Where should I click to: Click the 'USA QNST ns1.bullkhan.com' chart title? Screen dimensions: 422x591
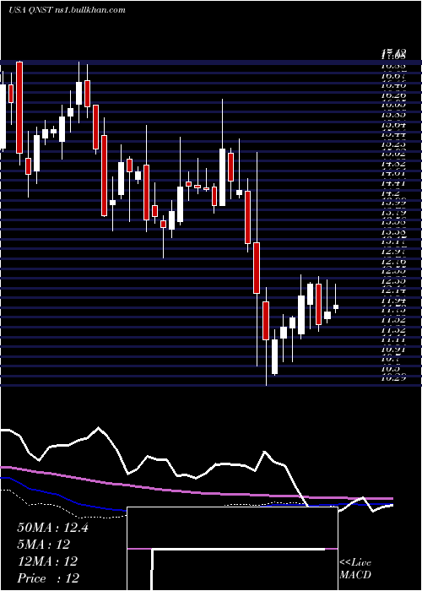coord(67,10)
